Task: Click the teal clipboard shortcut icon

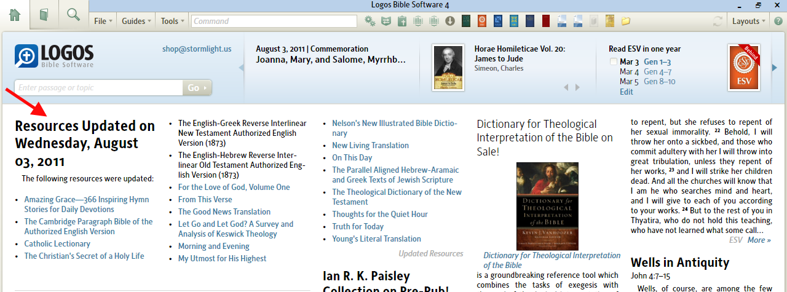Action: [402, 21]
